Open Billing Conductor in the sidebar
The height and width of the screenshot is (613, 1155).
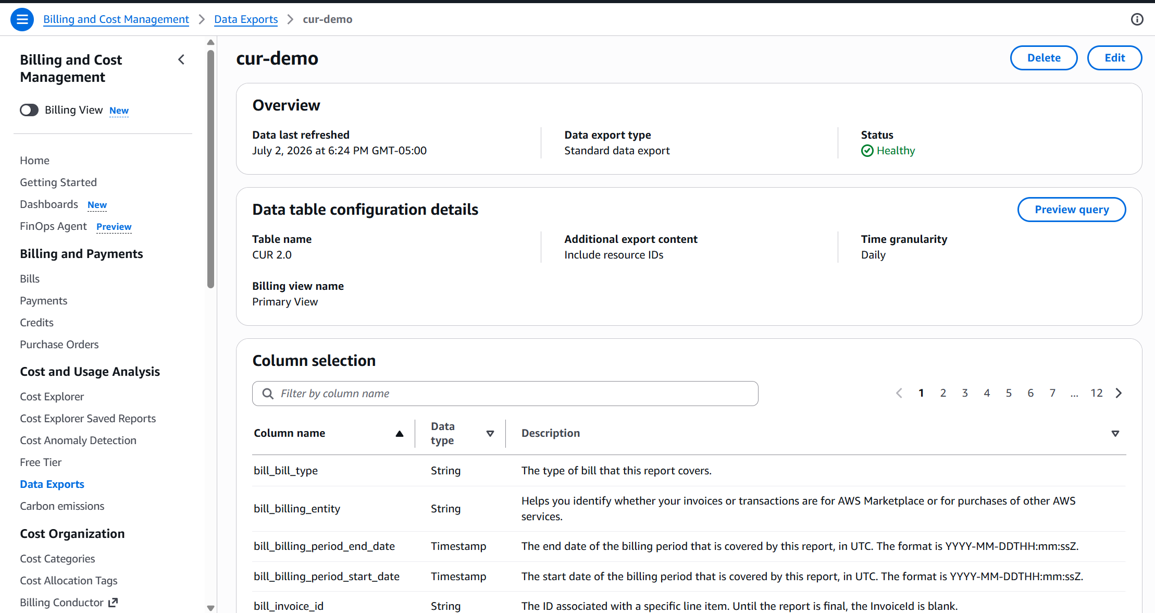pos(61,603)
